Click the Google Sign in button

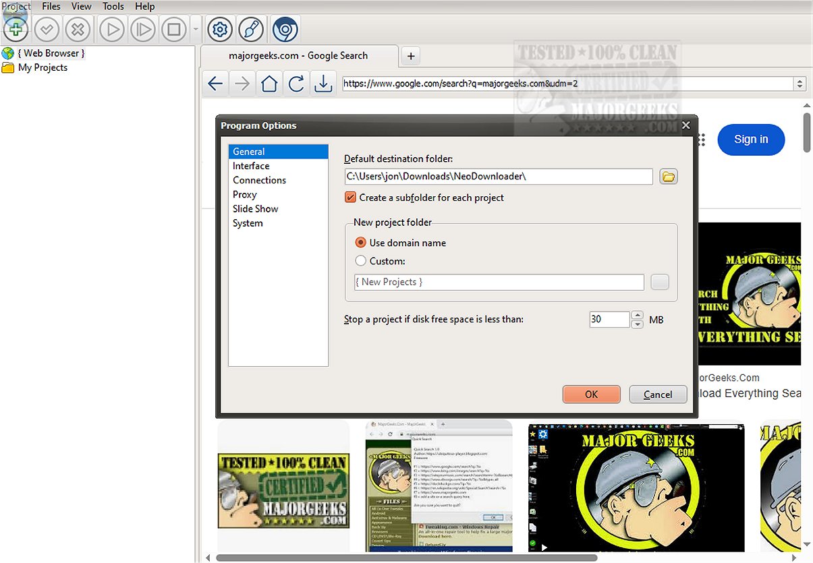pyautogui.click(x=751, y=140)
